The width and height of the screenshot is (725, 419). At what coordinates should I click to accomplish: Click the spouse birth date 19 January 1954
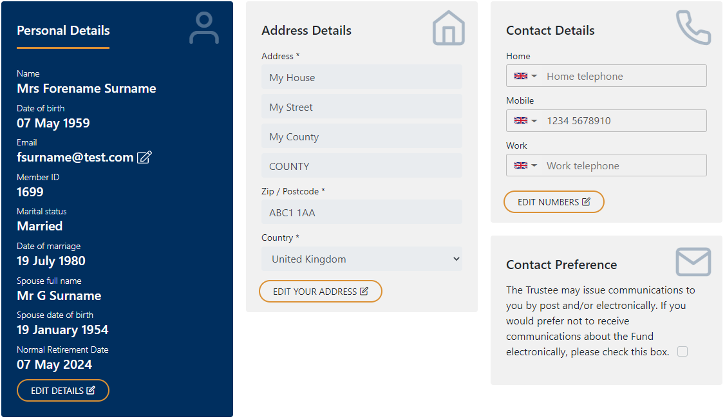[x=62, y=330]
